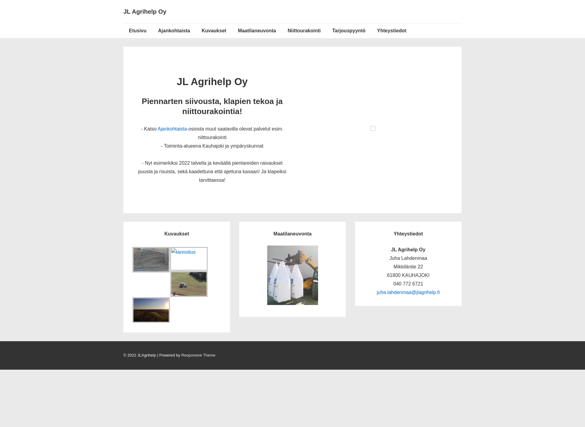This screenshot has height=427, width=585.
Task: Click the Maatilaneuvonta widget heading
Action: coord(292,234)
